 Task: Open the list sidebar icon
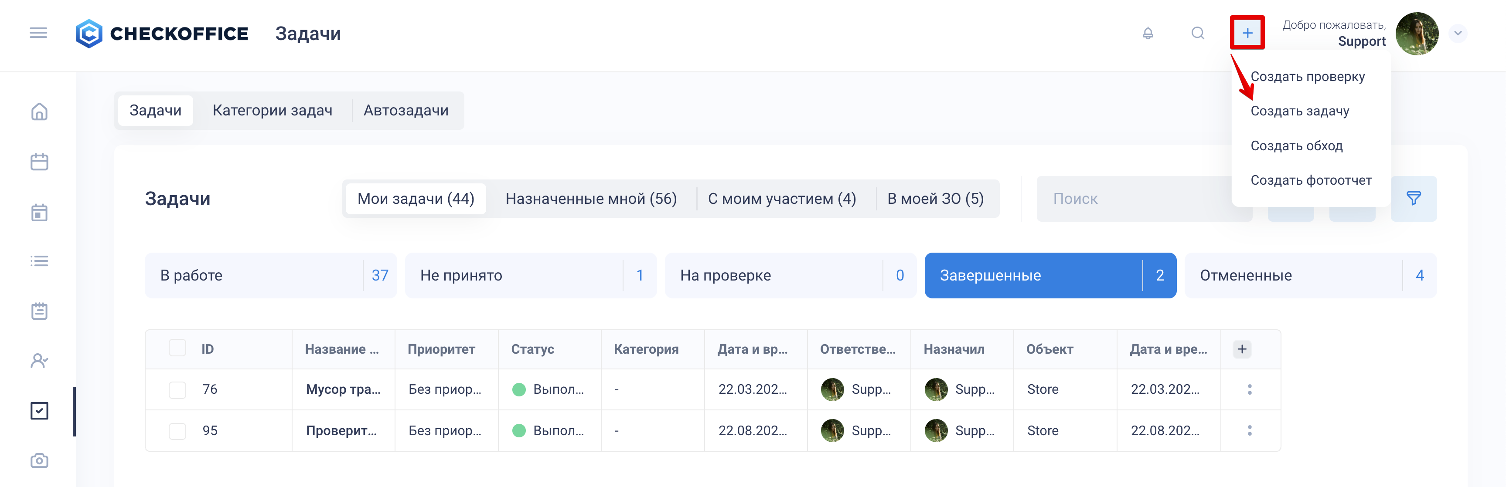tap(39, 261)
